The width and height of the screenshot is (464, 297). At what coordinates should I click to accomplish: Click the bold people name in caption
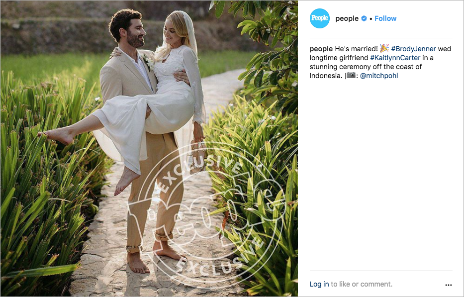(321, 49)
